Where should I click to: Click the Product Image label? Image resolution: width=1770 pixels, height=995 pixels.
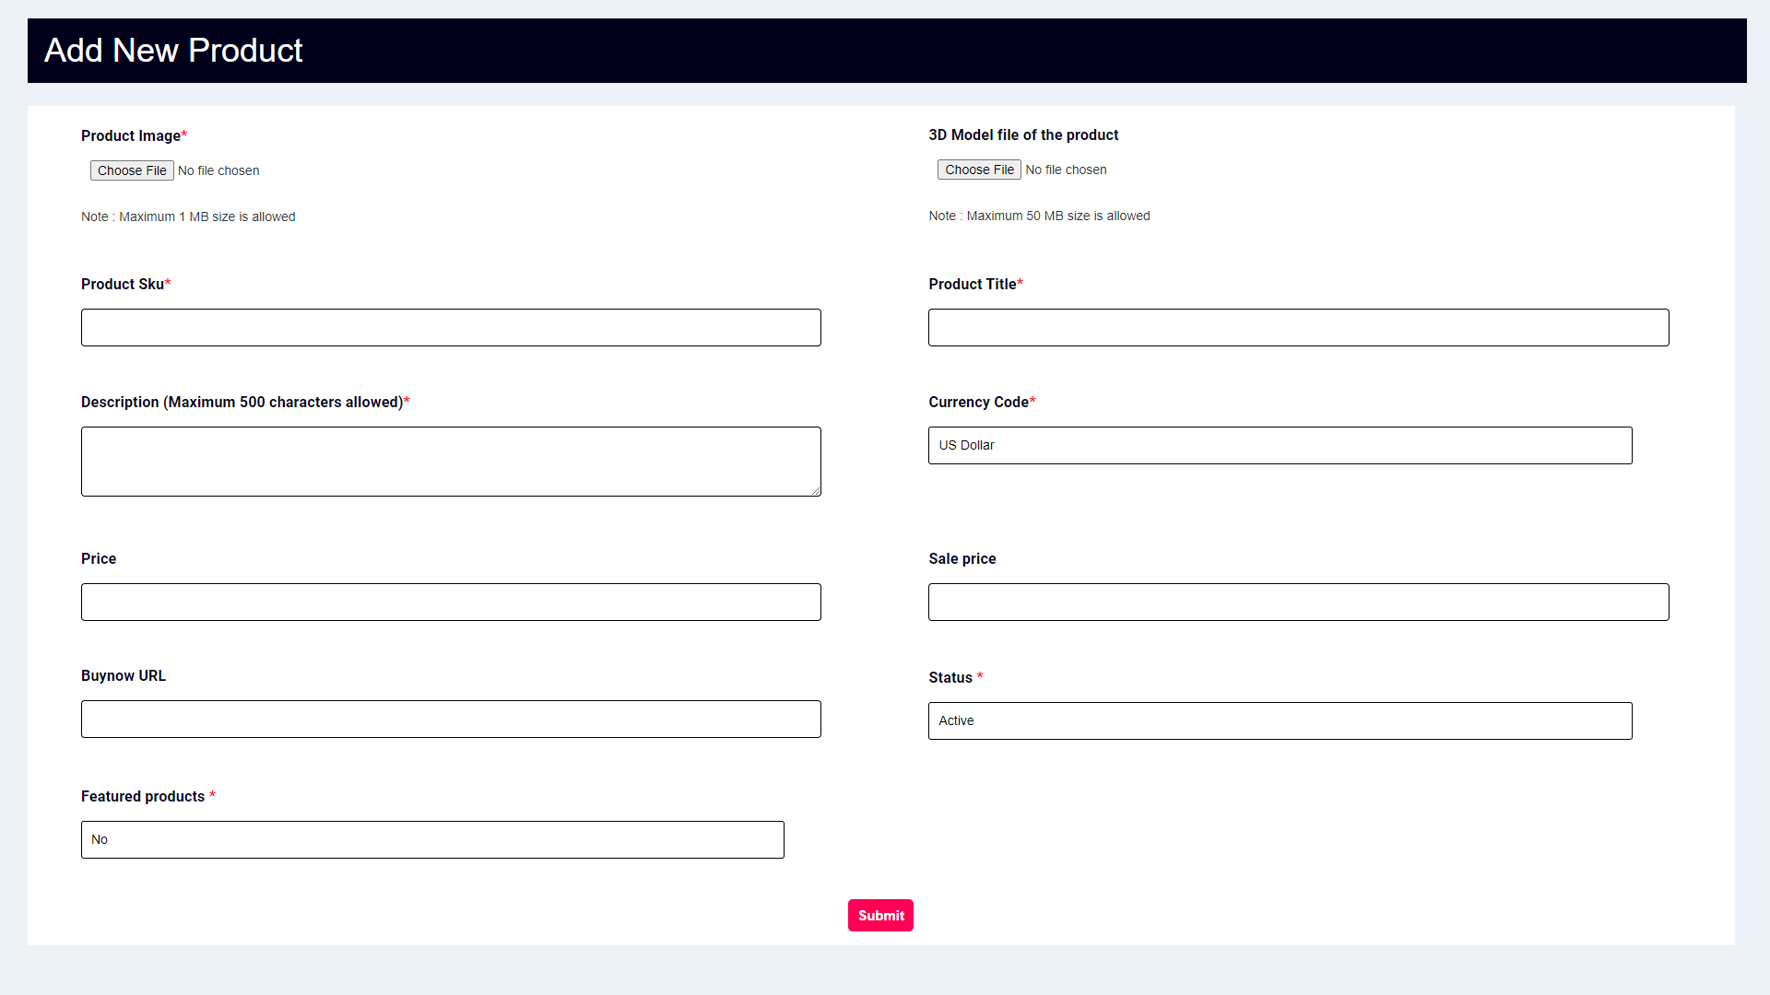pos(131,135)
